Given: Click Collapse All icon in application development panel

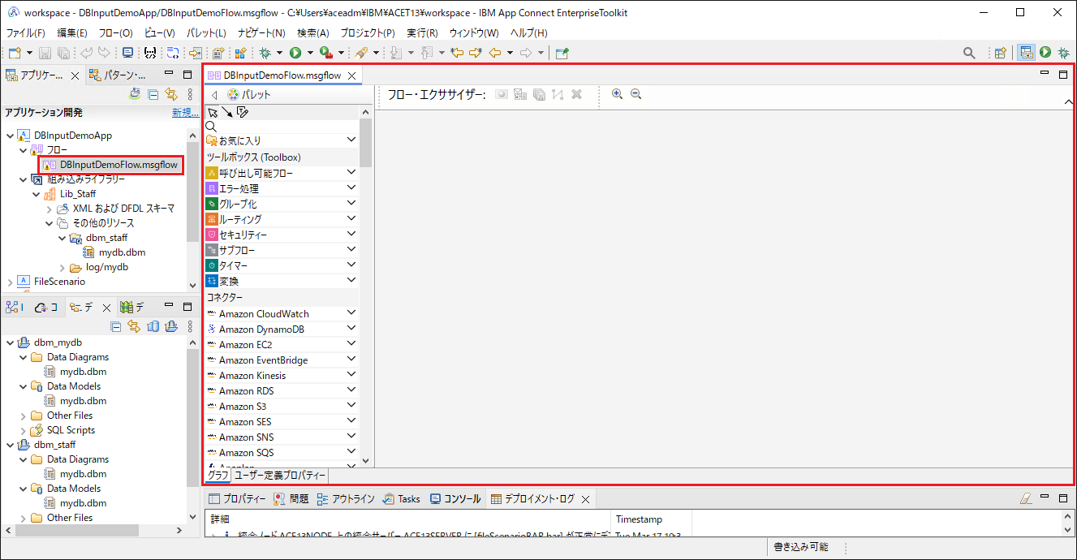Looking at the screenshot, I should (153, 94).
